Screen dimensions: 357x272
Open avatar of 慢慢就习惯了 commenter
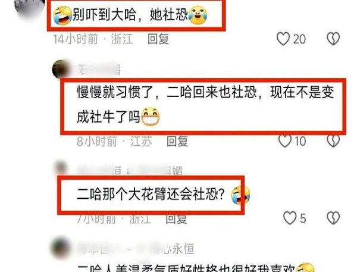(x=60, y=69)
